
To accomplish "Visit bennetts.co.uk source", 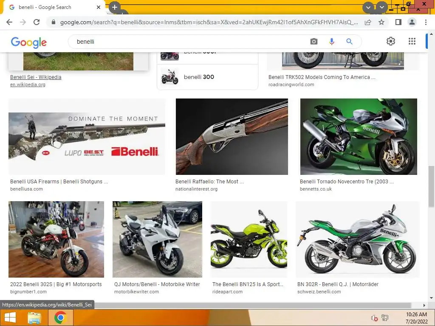I will click(x=316, y=189).
